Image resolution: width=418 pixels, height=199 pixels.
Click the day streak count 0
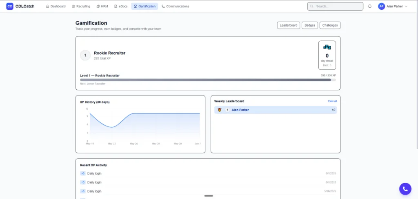[x=327, y=56]
